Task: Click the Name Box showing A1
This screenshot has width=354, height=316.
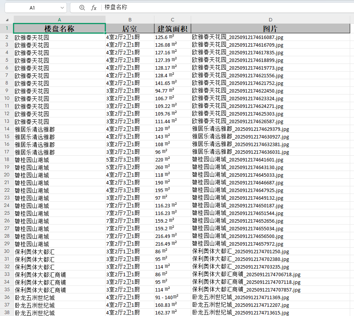Action: pyautogui.click(x=32, y=8)
